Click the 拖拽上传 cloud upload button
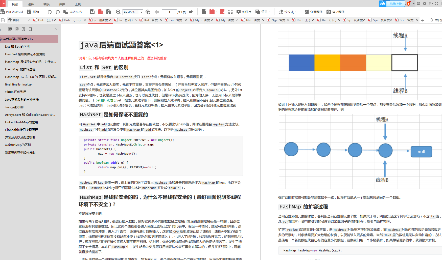 [392, 4]
